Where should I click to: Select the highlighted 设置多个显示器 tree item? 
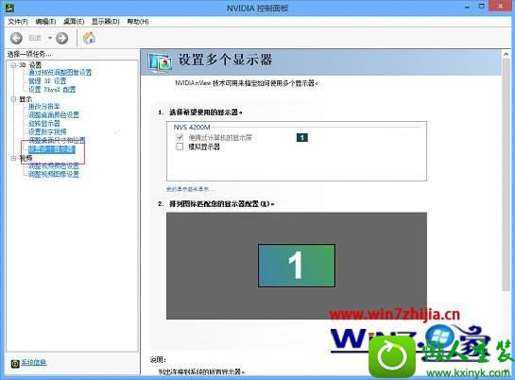point(52,149)
